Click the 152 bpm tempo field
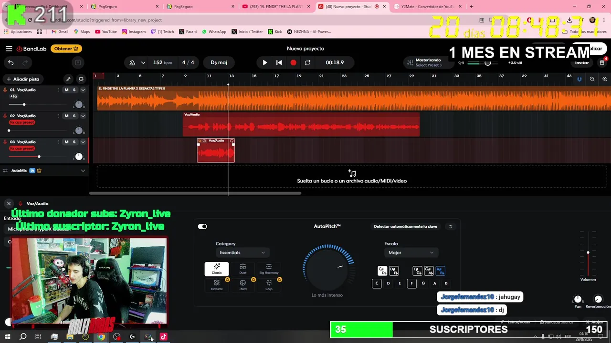Viewport: 611px width, 343px height. tap(162, 62)
